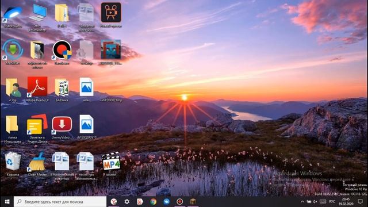Screen dimensions: 368x207
Task: Switch the РУС input language
Action: coord(332,202)
